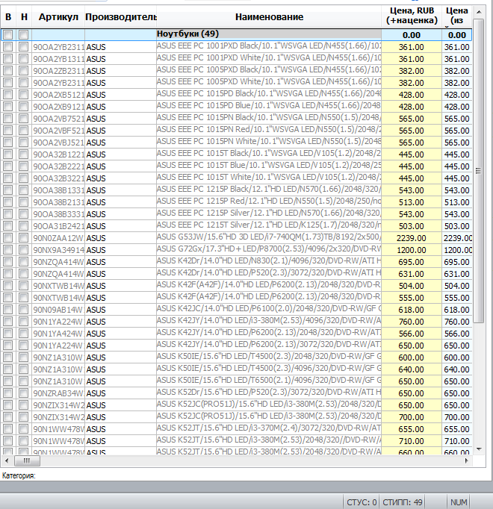Click the vertical scrollbar down arrow

478,449
